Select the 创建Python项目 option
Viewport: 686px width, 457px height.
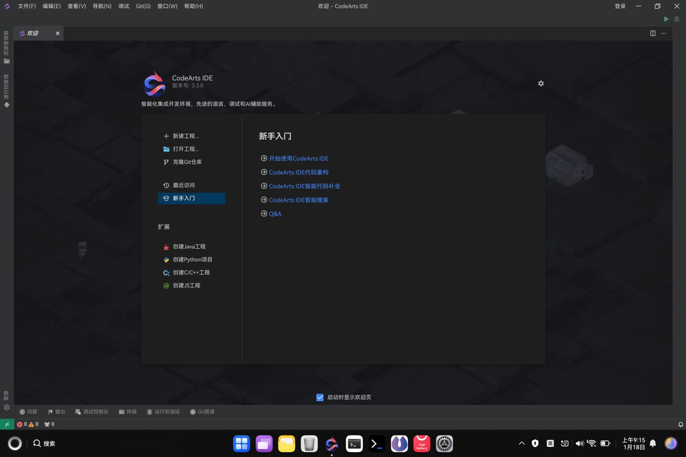190,259
